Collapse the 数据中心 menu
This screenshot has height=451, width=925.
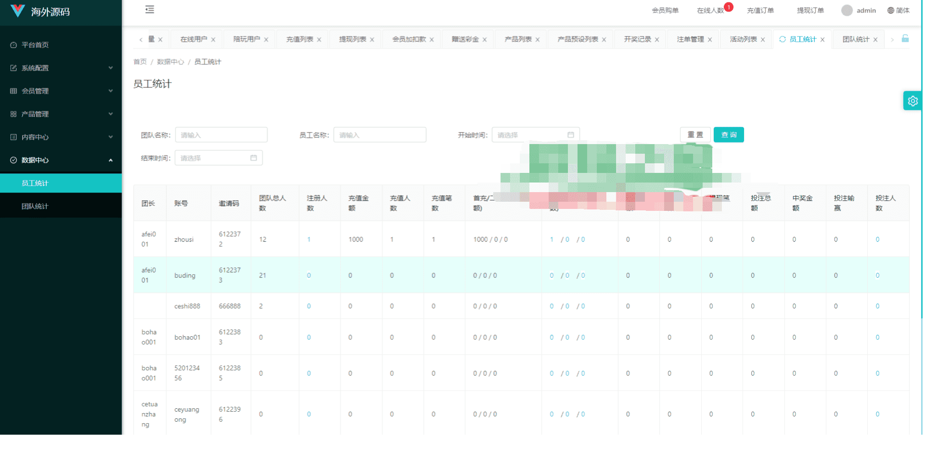click(x=61, y=160)
